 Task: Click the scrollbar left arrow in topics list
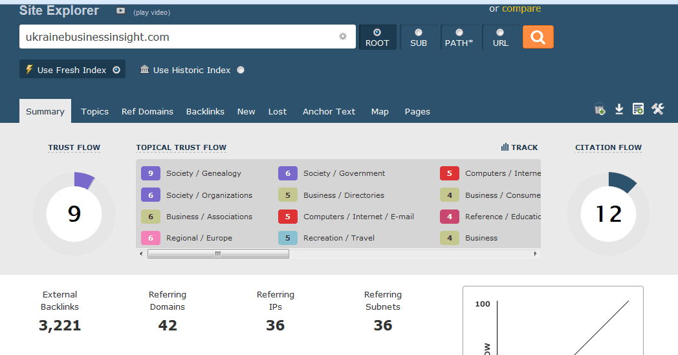[x=141, y=254]
